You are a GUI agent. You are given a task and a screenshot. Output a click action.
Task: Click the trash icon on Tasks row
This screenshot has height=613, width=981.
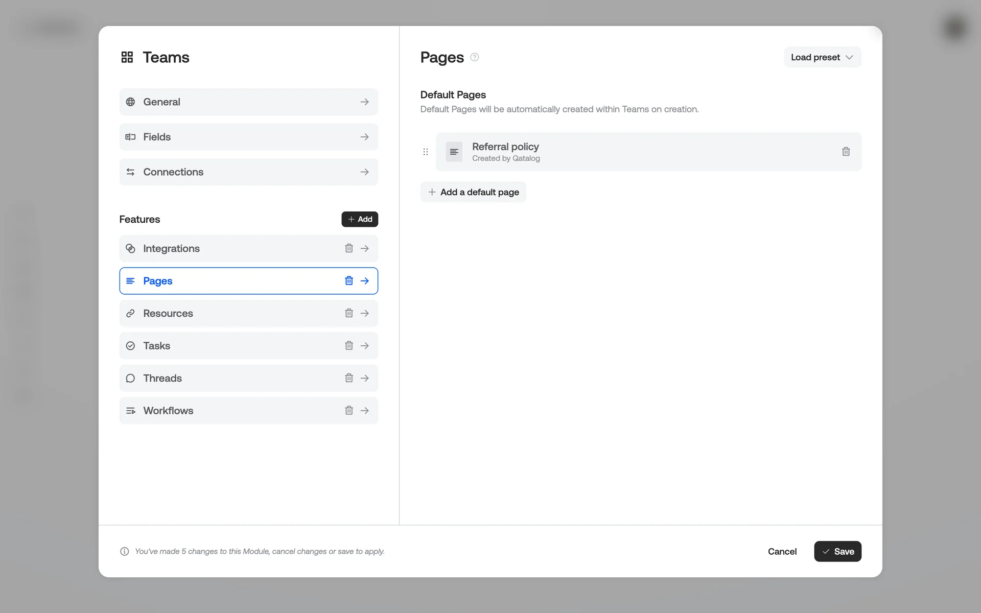[x=349, y=346]
